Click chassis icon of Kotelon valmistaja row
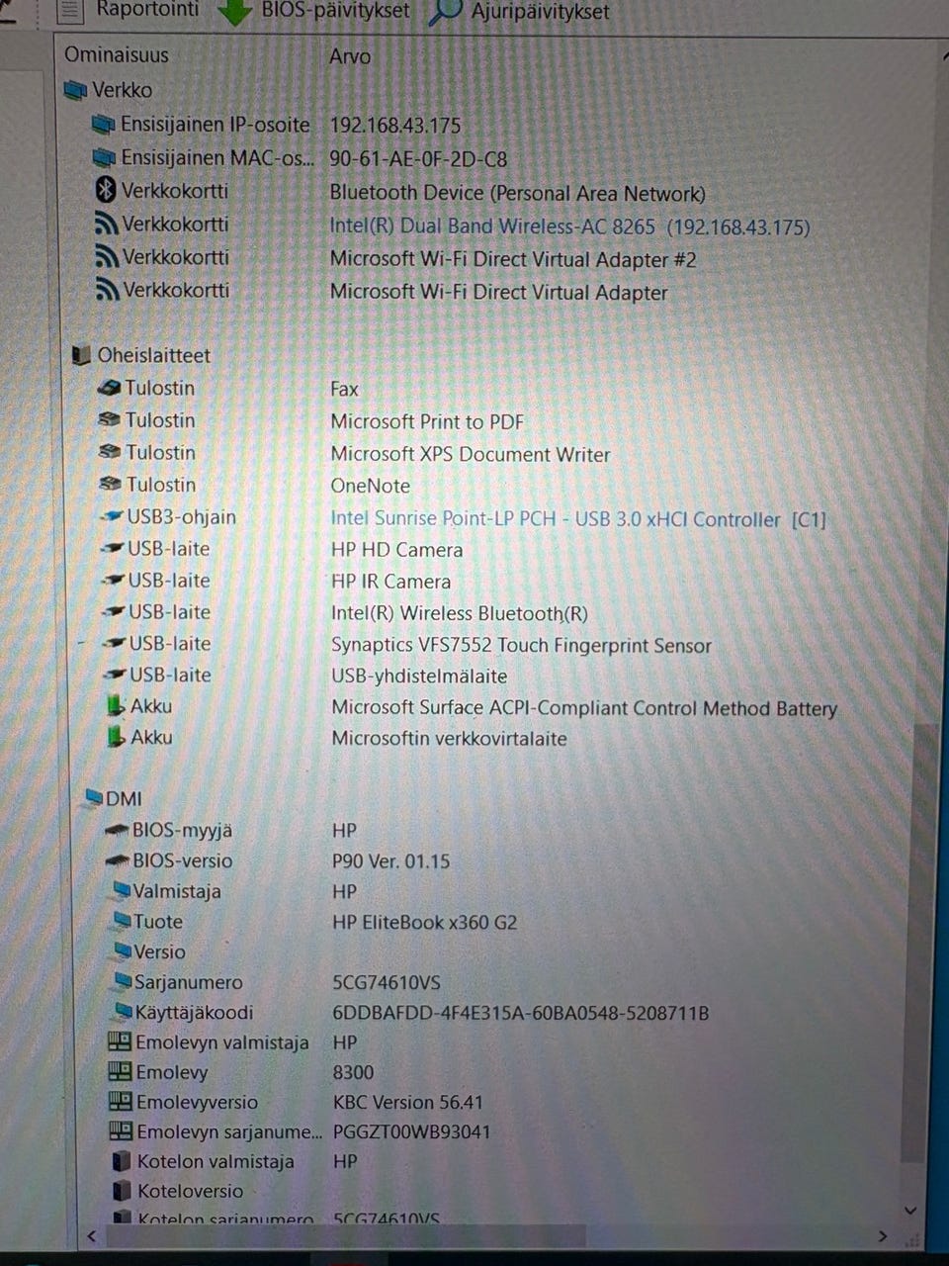Image resolution: width=949 pixels, height=1266 pixels. pos(122,1161)
